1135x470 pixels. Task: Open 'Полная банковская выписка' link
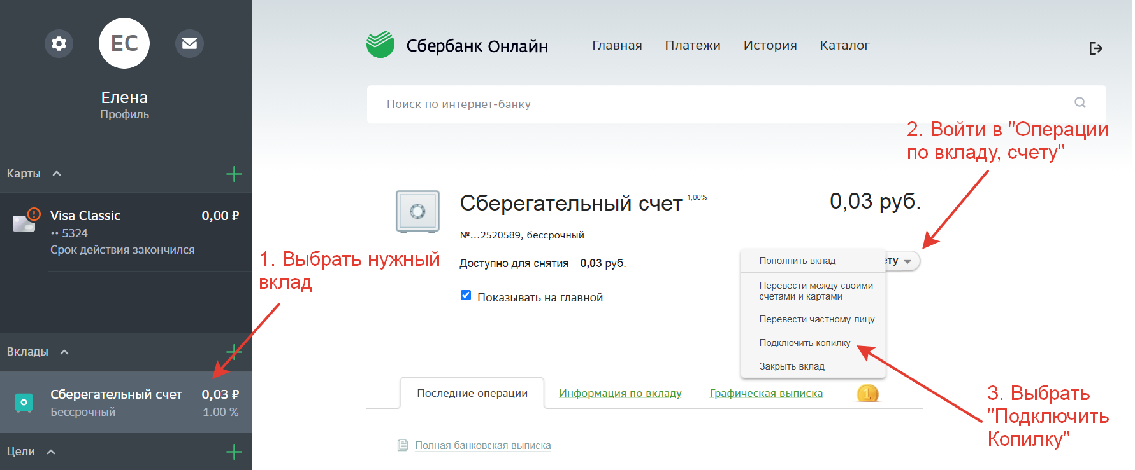coord(483,445)
